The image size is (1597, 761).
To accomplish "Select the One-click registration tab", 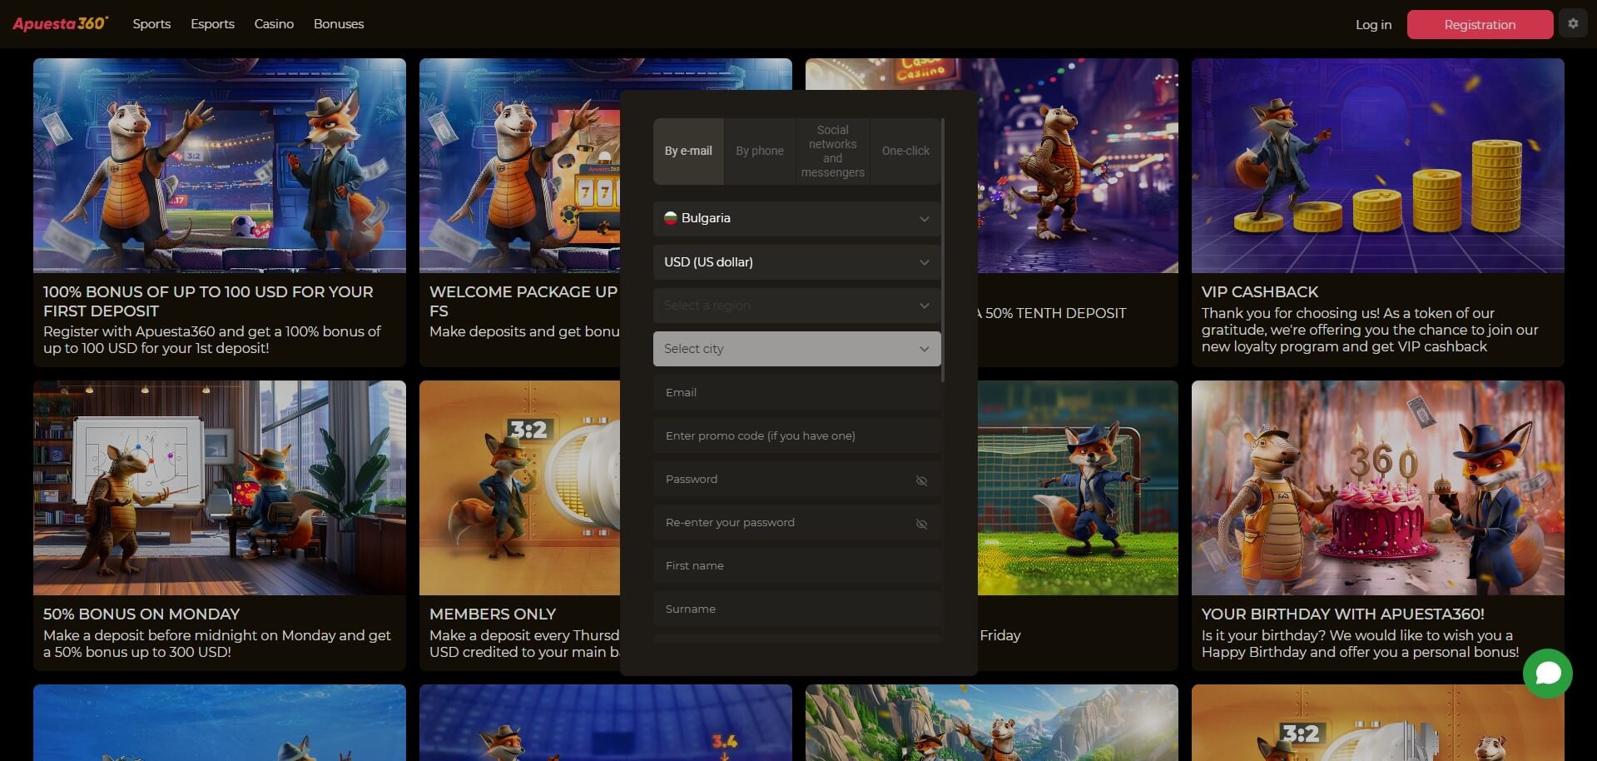I will coord(905,152).
